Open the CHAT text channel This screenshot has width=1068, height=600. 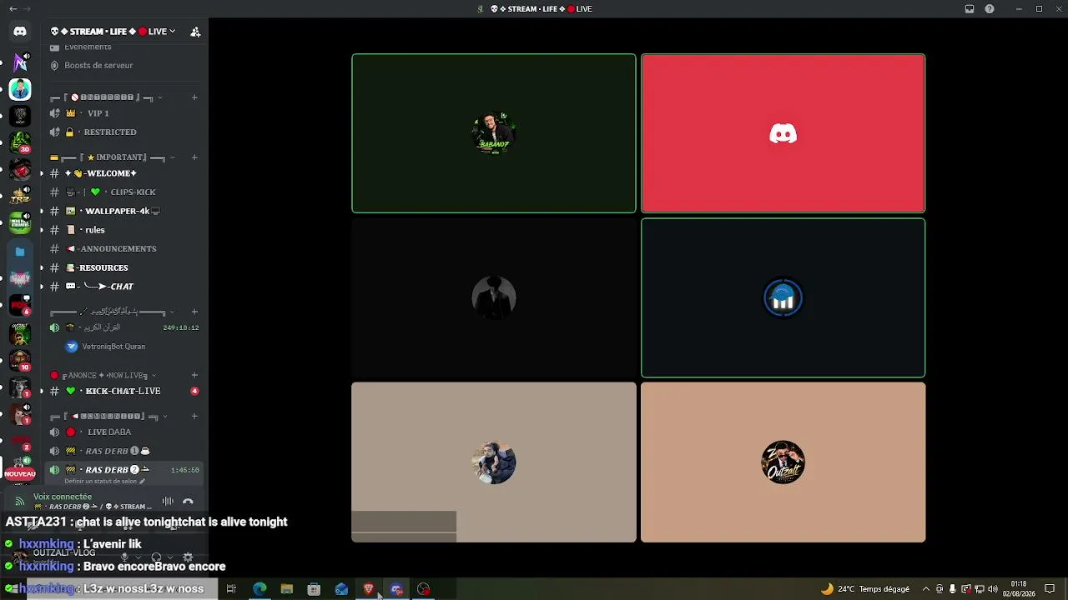coord(123,287)
